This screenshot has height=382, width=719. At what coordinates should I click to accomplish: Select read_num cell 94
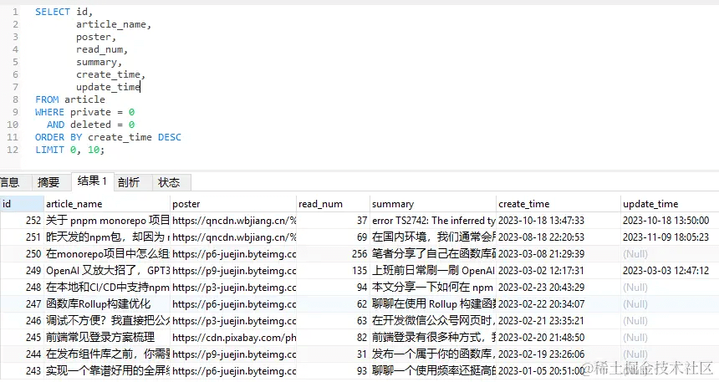[334, 288]
